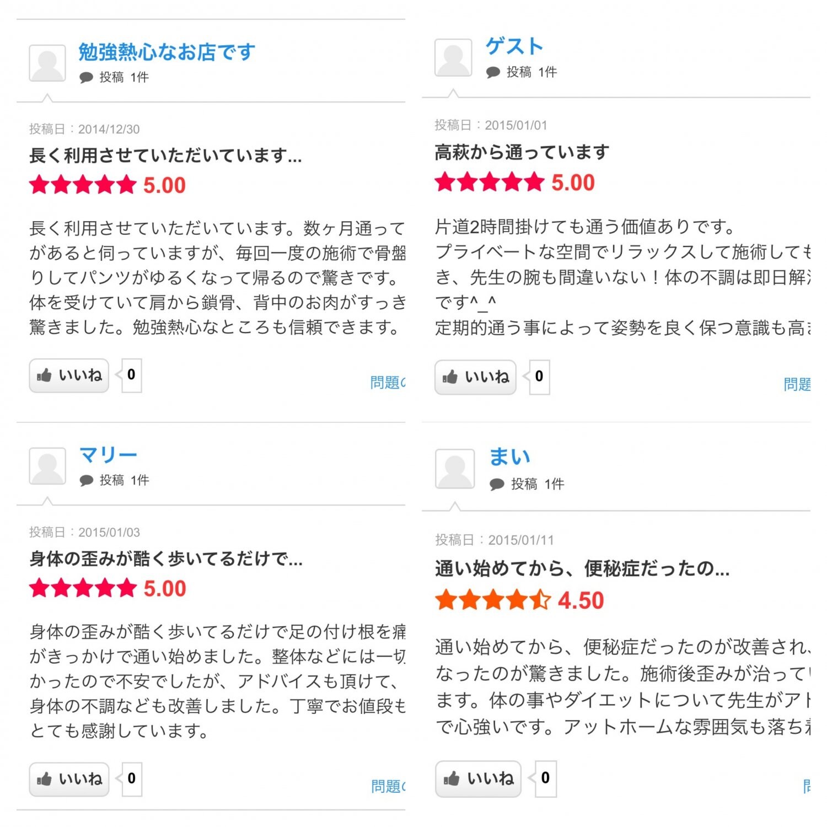Image resolution: width=827 pixels, height=827 pixels.
Task: Open review title 長く利用させていただいています...
Action: (165, 155)
